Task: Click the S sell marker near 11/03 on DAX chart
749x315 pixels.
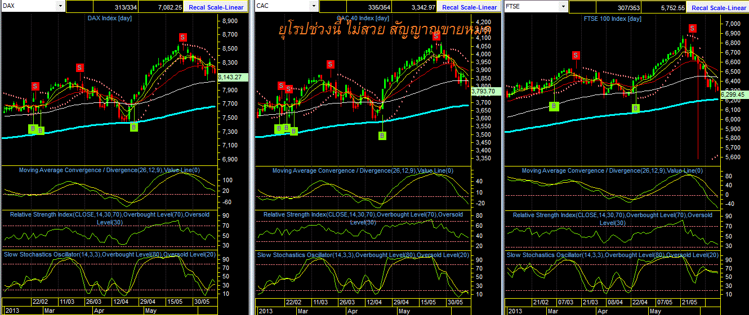Action: point(80,67)
